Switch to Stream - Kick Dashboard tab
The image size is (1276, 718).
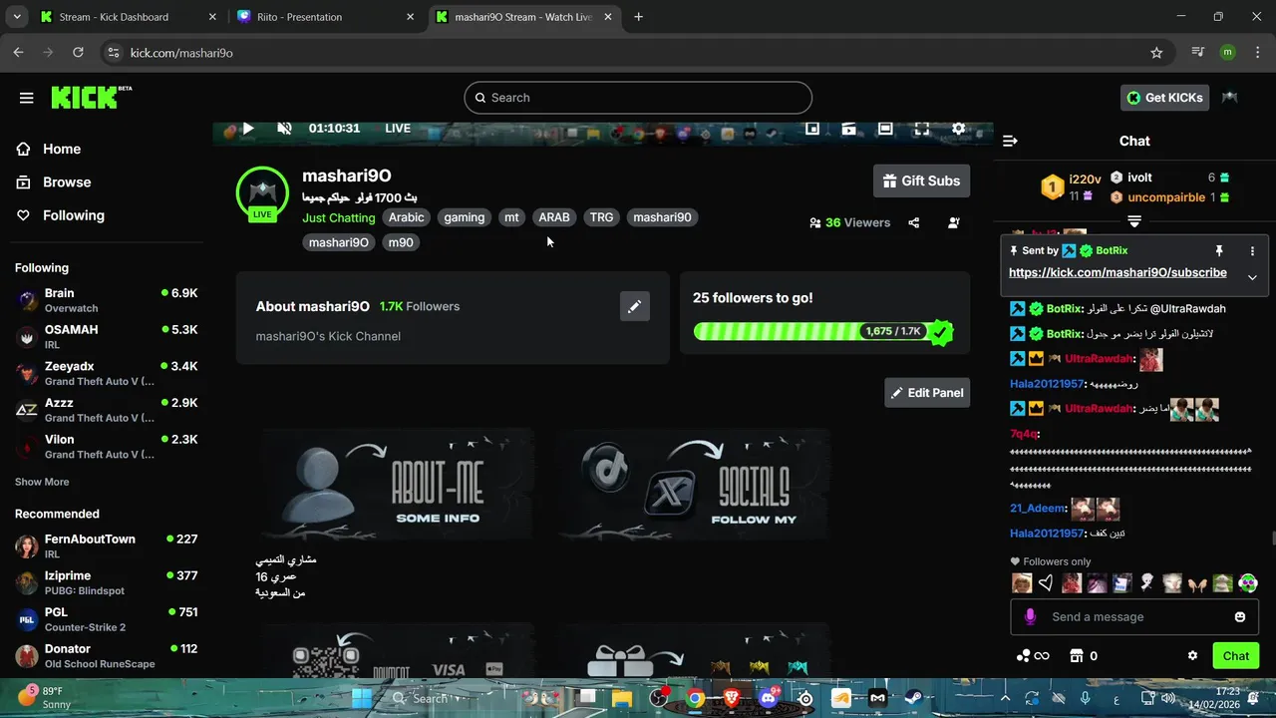click(128, 17)
